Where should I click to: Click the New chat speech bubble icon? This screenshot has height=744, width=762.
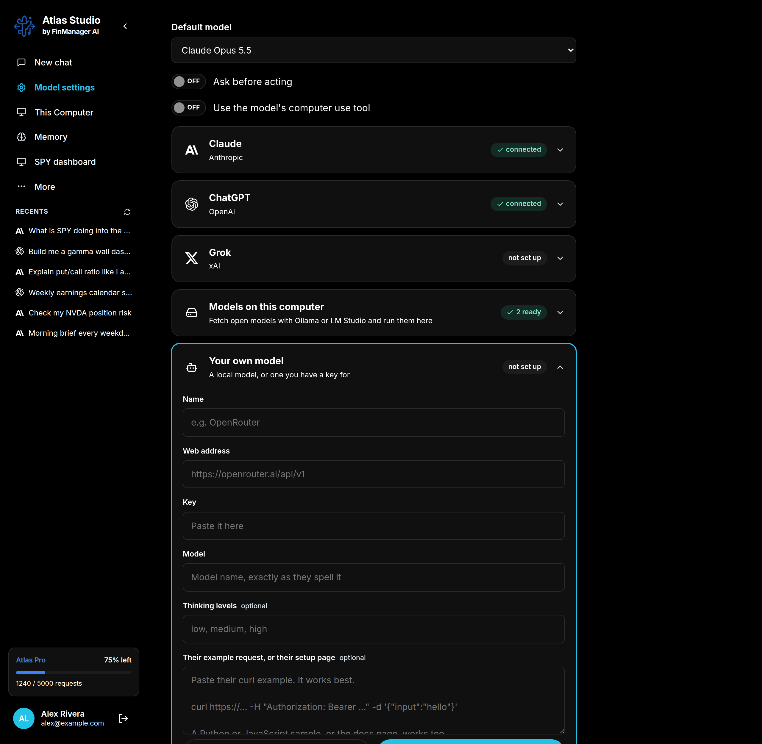[21, 62]
